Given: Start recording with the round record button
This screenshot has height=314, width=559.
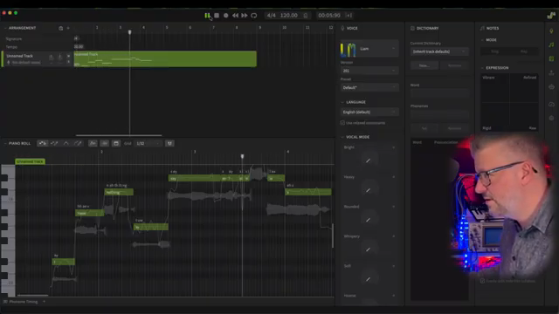Looking at the screenshot, I should 225,16.
